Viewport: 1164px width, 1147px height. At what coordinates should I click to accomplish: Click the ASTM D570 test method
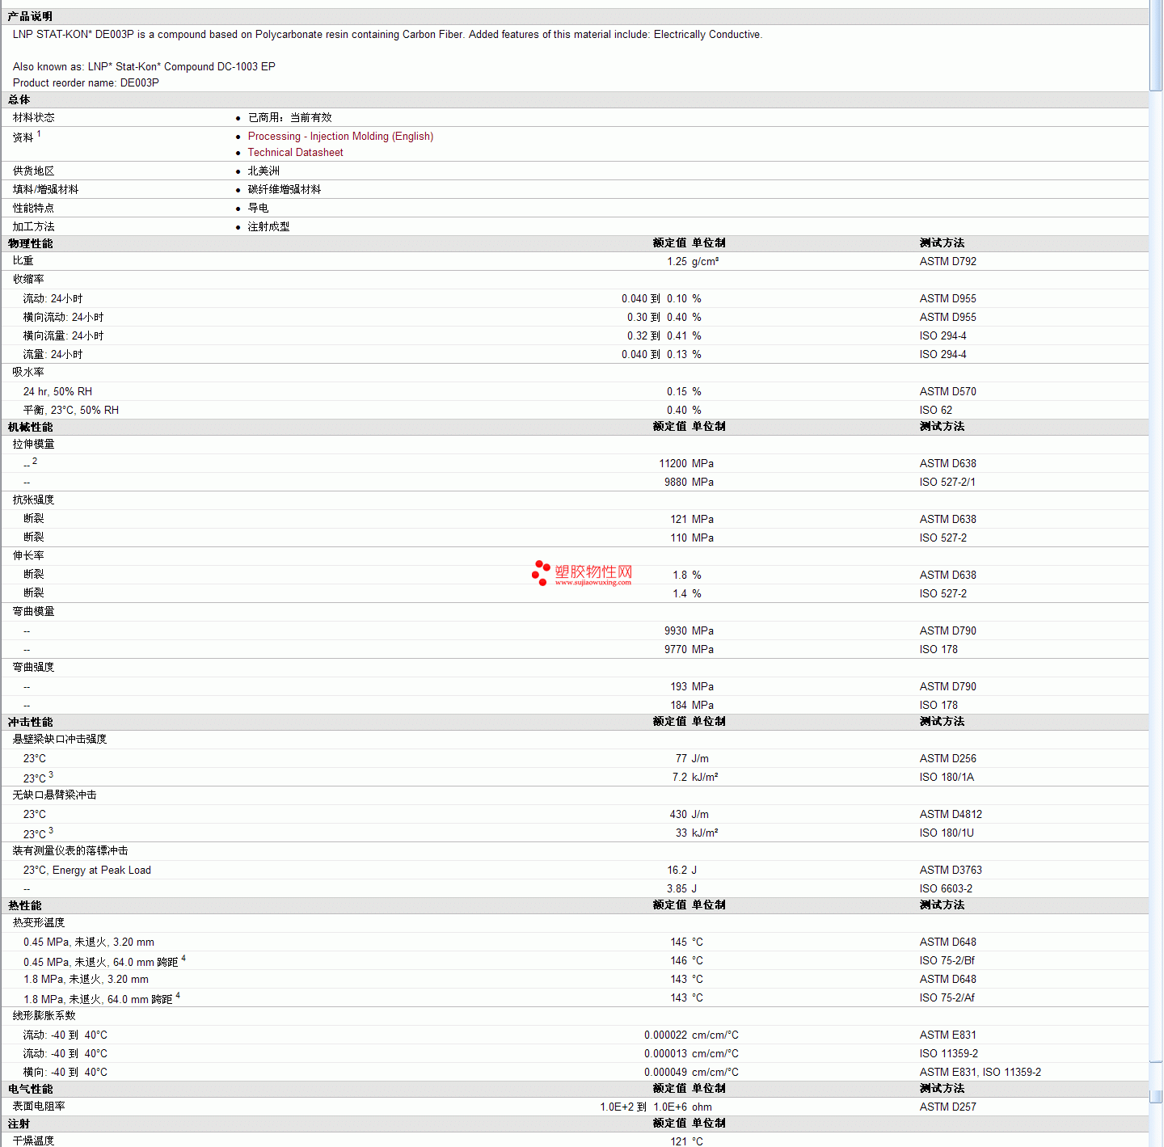948,392
